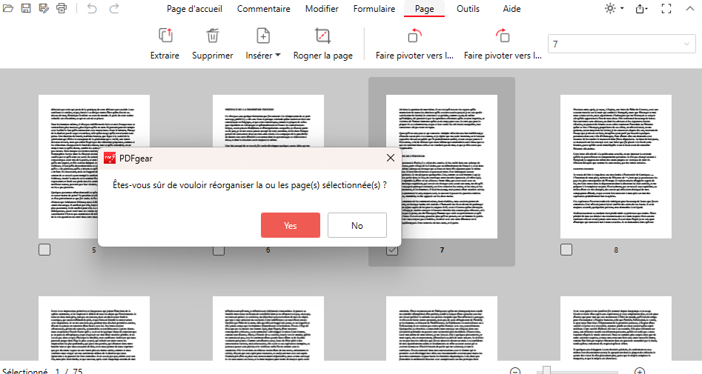Select the page 8 thumbnail

click(616, 167)
